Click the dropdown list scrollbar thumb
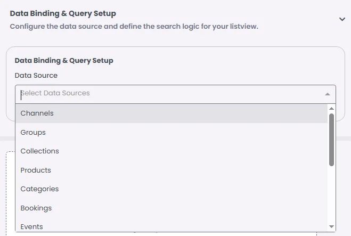This screenshot has width=351, height=236. [x=332, y=139]
